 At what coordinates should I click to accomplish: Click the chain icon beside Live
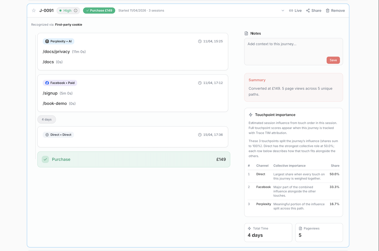(x=291, y=11)
